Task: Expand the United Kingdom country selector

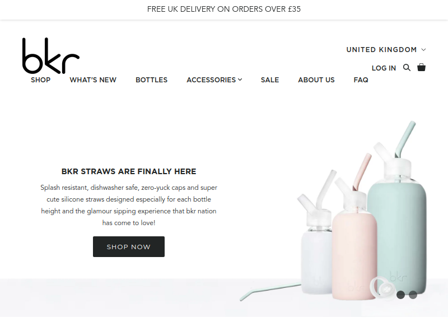Action: click(386, 50)
